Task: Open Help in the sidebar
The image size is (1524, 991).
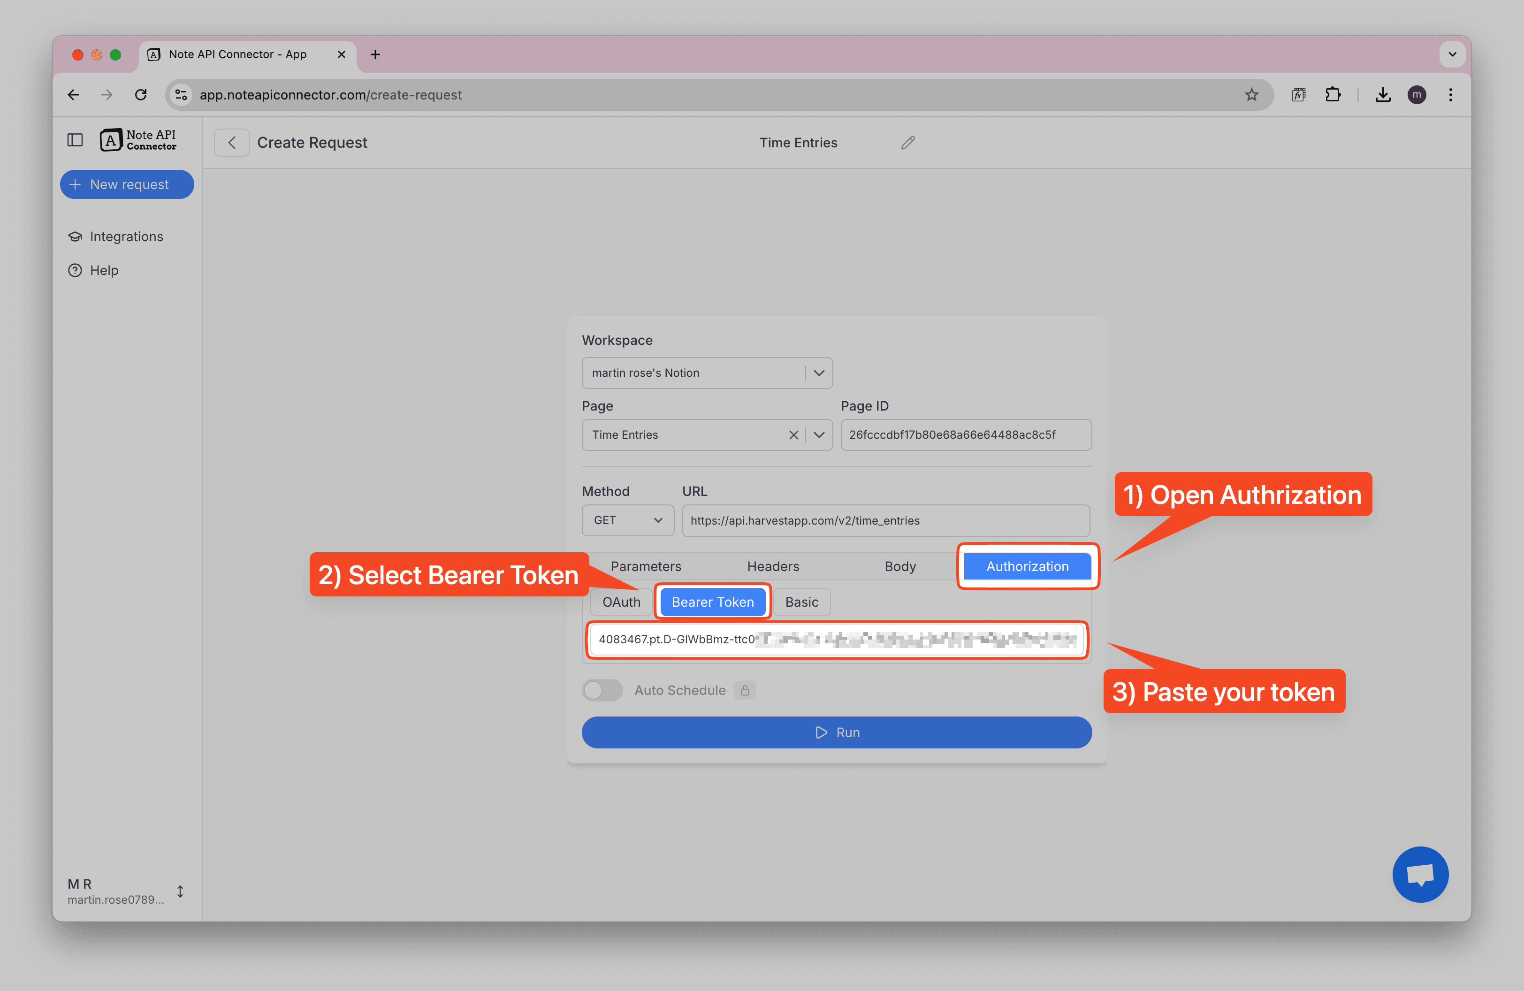Action: point(93,270)
